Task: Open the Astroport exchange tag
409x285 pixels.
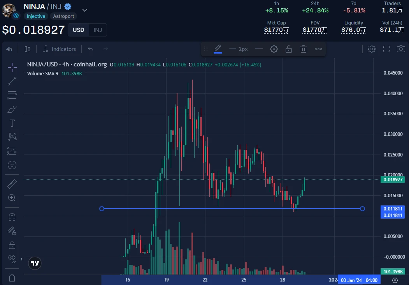Action: [x=63, y=16]
